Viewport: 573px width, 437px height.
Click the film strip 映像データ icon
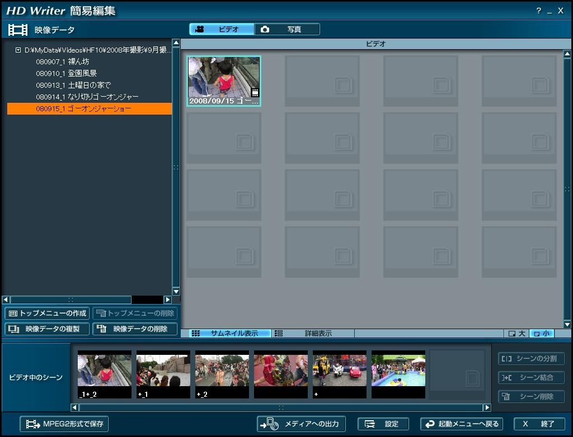tap(18, 30)
